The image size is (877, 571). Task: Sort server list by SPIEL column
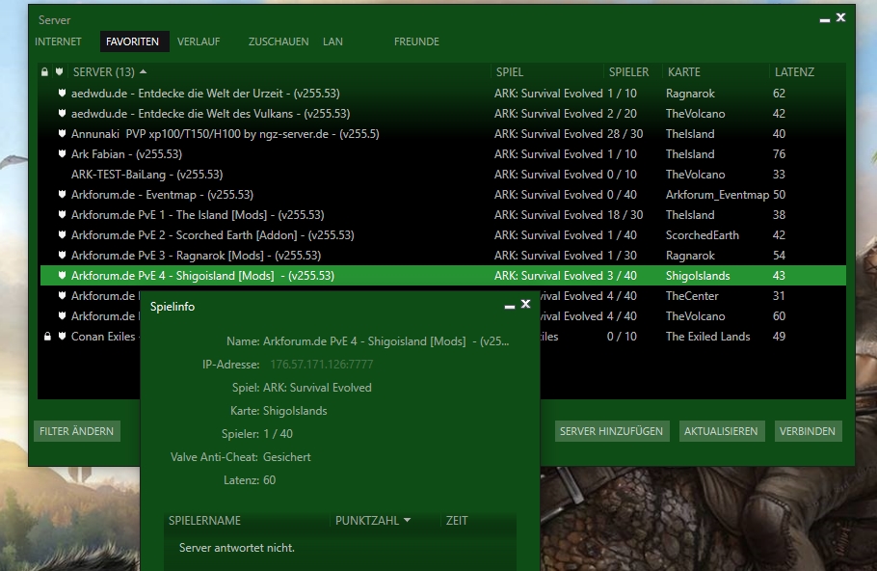510,71
